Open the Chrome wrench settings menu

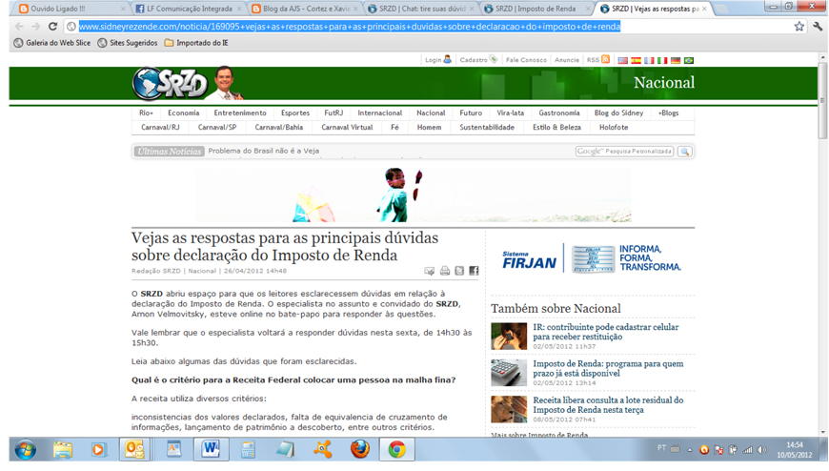pos(818,27)
